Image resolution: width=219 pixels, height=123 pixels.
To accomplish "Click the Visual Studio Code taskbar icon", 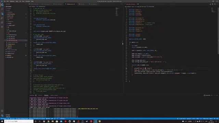I will (95, 121).
